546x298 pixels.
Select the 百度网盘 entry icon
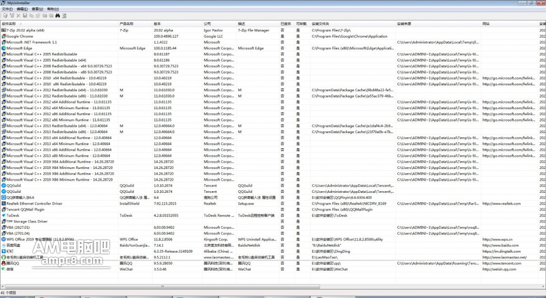point(3,245)
